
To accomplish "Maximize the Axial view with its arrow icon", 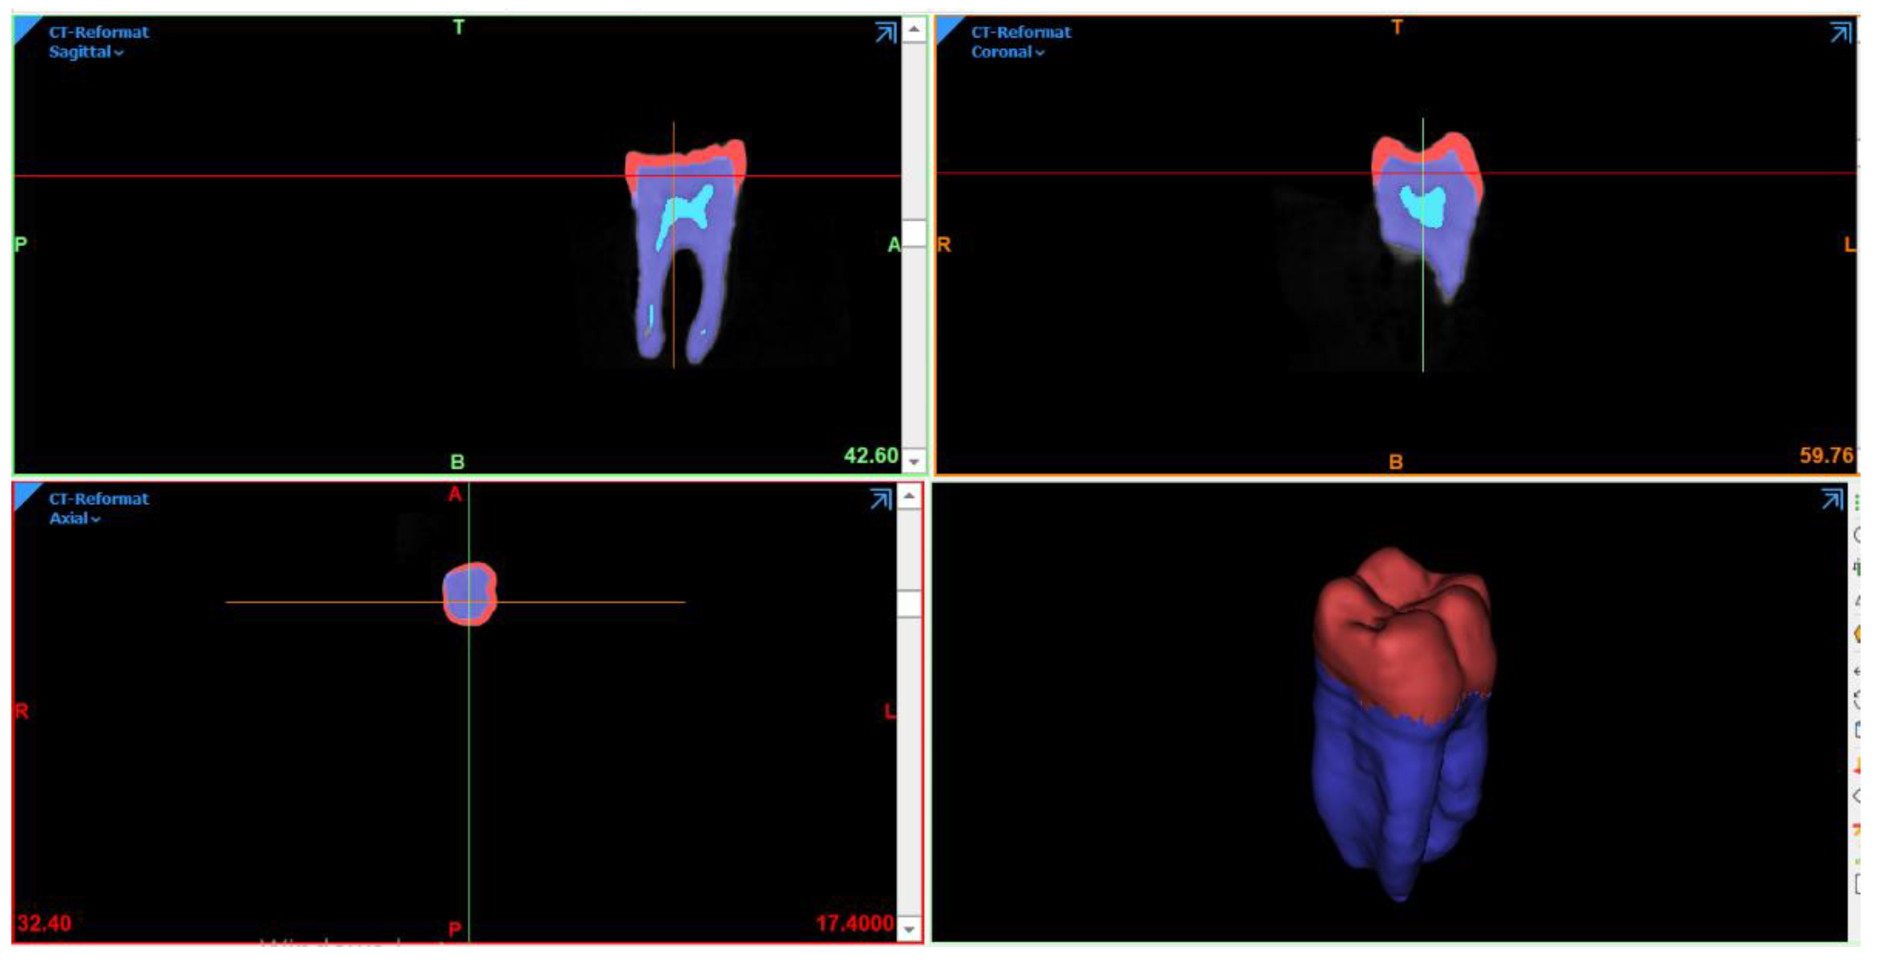I will click(x=880, y=500).
